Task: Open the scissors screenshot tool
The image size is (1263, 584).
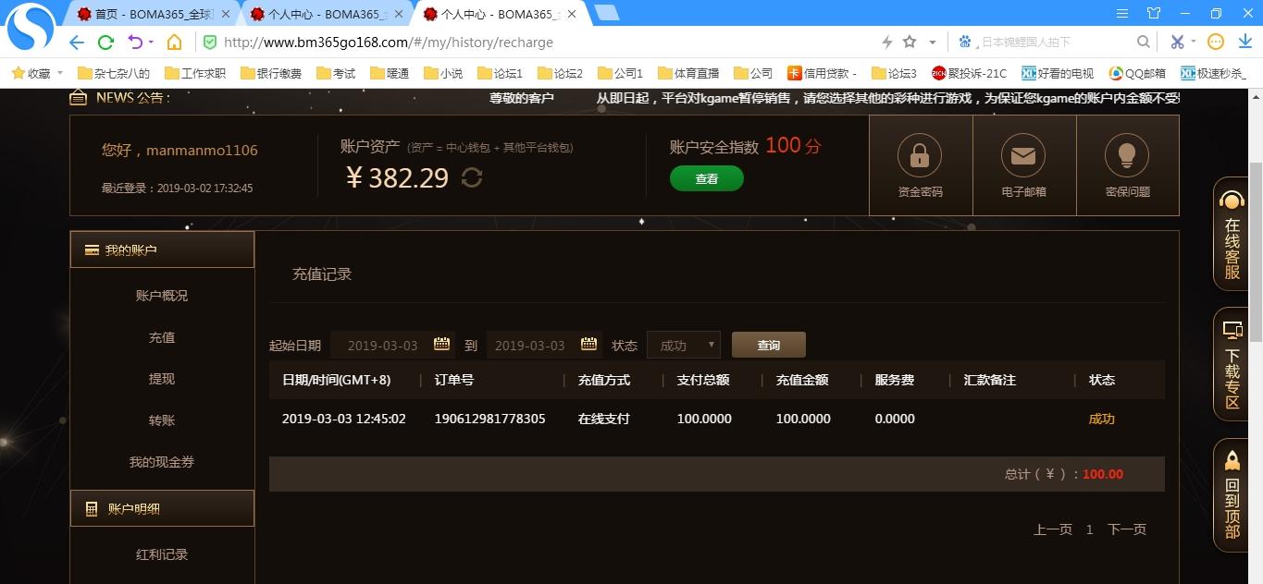Action: [x=1177, y=42]
